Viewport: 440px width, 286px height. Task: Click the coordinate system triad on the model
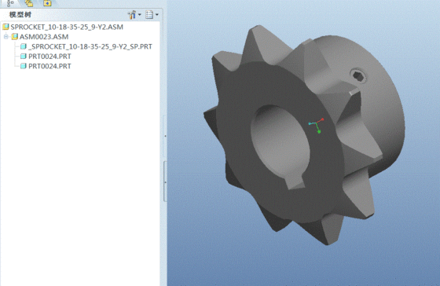click(x=317, y=126)
